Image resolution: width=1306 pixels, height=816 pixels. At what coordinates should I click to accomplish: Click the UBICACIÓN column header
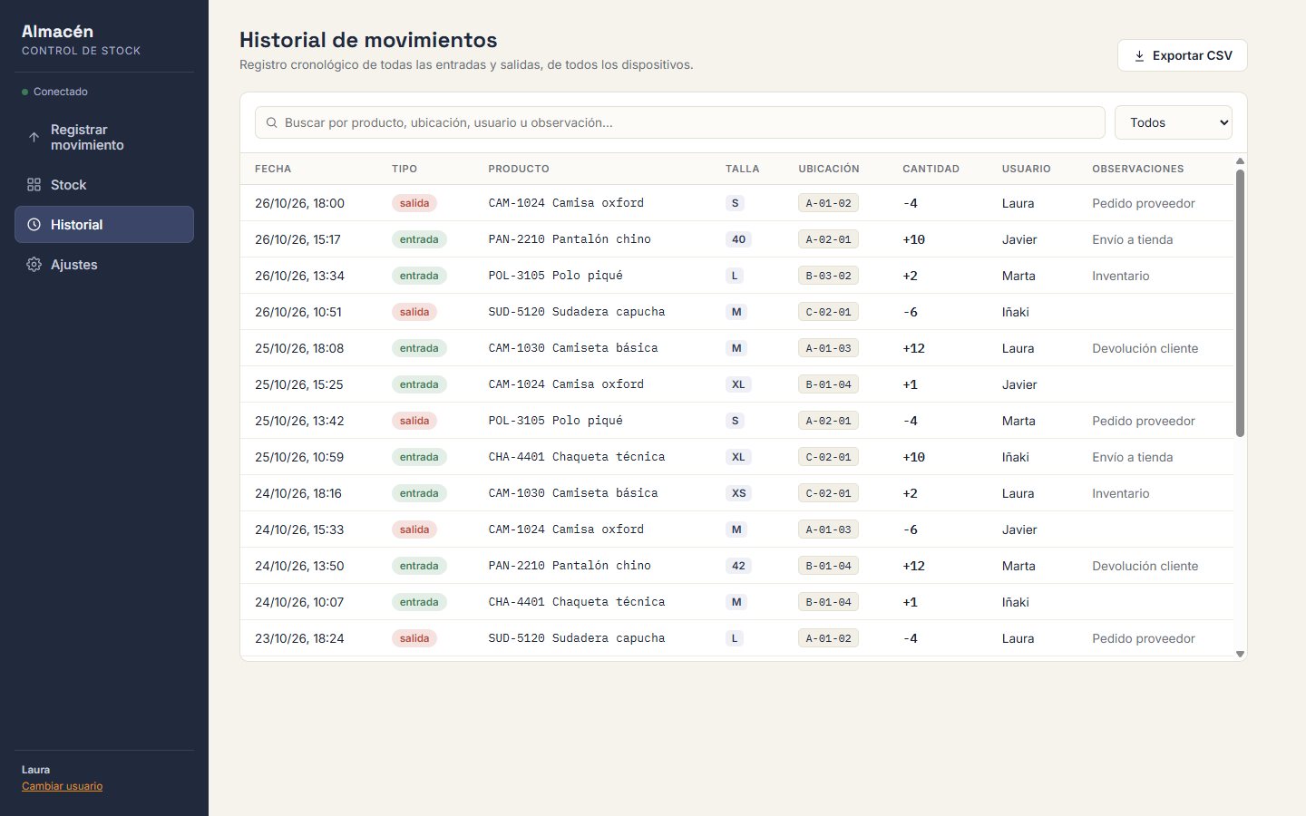[x=829, y=169]
